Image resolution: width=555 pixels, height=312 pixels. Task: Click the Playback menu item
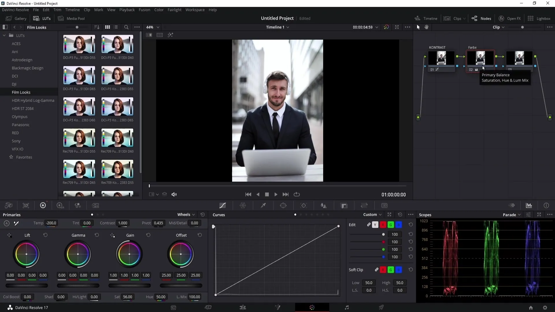point(127,10)
